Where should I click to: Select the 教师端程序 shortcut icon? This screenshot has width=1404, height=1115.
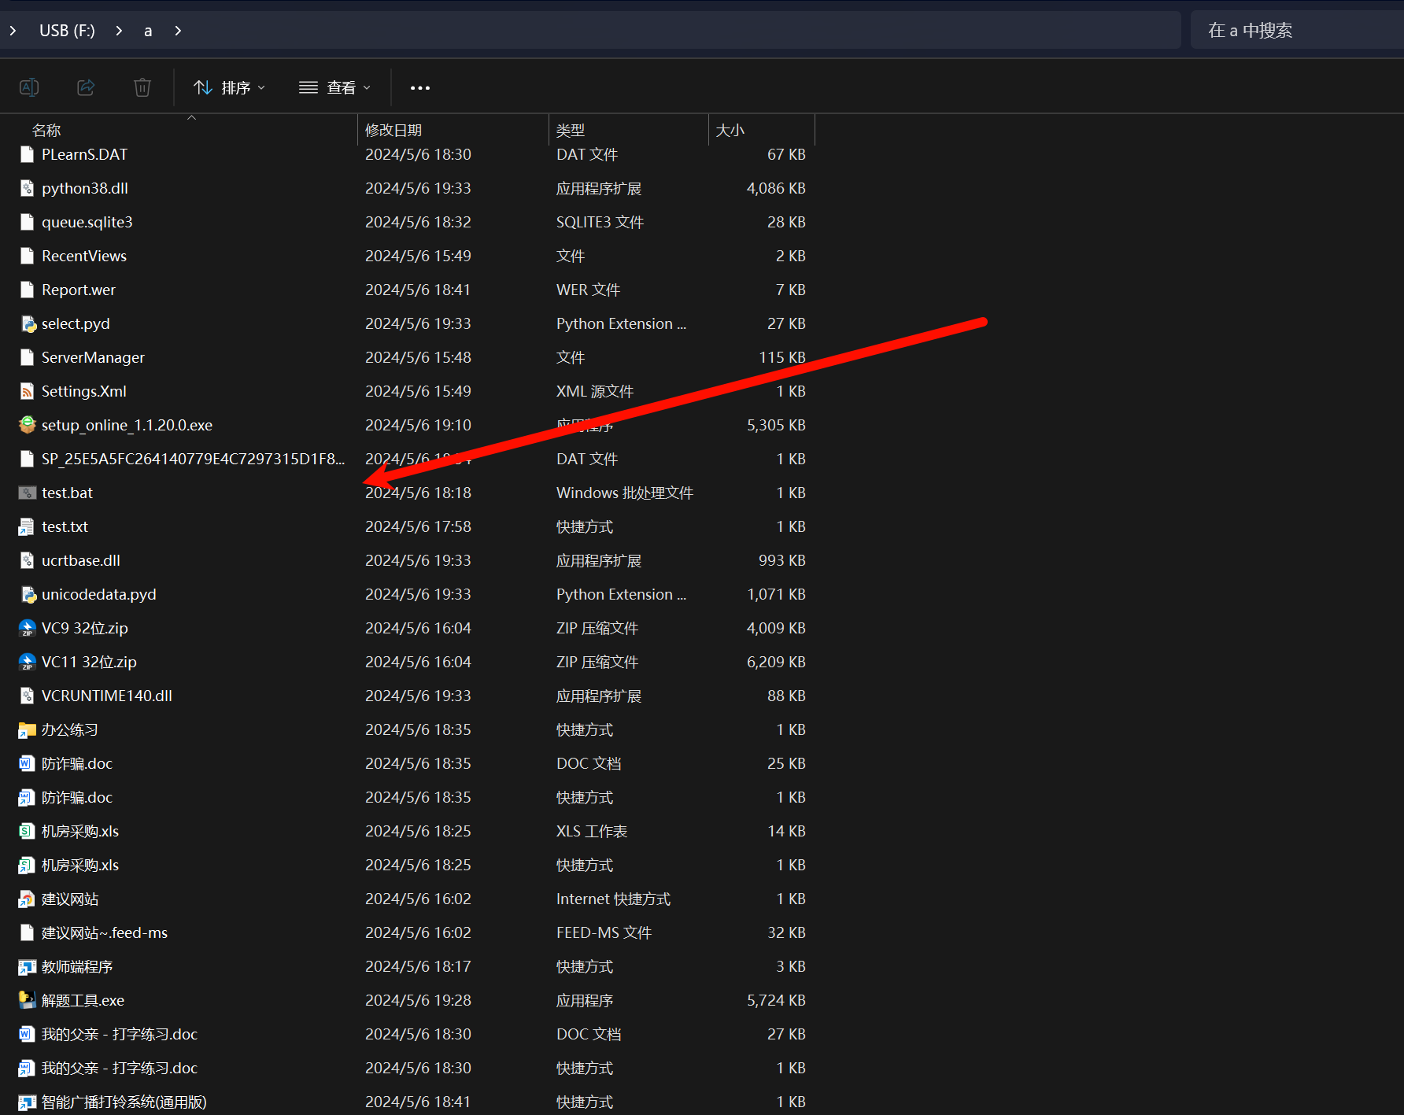click(x=28, y=966)
